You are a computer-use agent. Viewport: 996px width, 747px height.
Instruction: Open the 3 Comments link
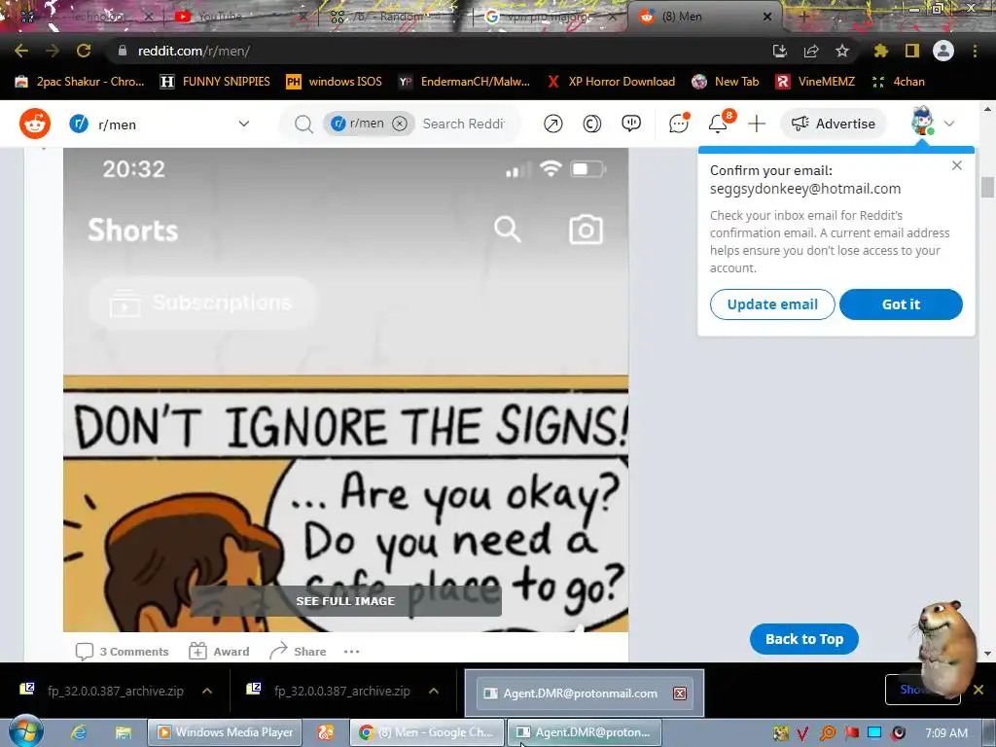click(x=122, y=651)
